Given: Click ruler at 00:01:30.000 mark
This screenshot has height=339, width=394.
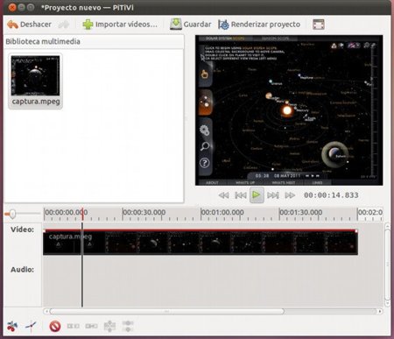Looking at the screenshot, I should [x=300, y=212].
